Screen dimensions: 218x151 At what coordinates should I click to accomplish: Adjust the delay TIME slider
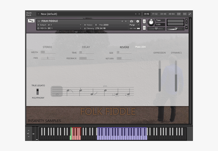(86, 52)
